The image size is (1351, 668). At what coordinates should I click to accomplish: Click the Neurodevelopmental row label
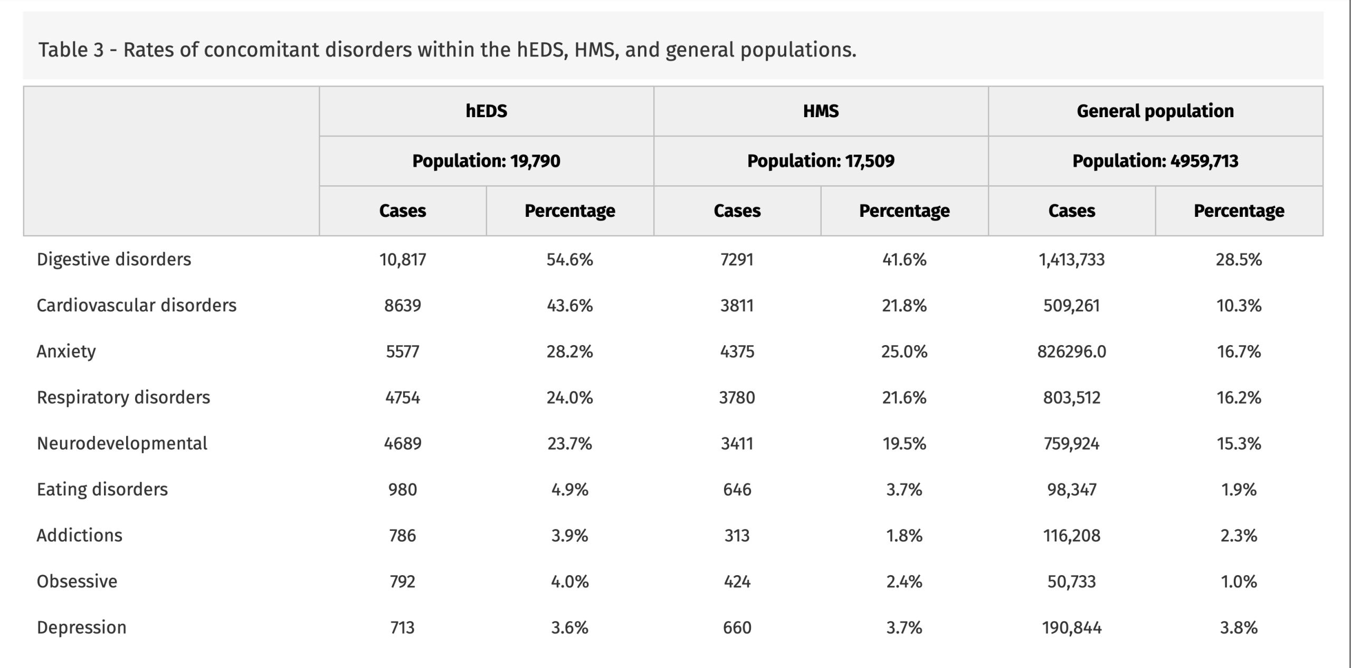point(122,443)
